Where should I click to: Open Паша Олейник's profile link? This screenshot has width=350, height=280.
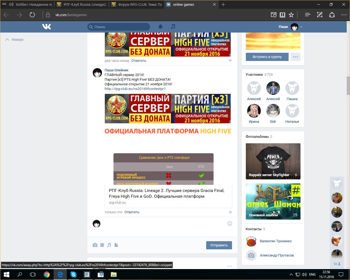tap(116, 70)
